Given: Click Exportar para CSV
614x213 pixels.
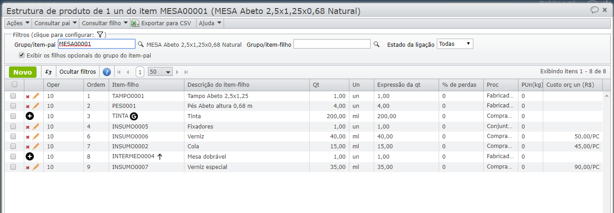Looking at the screenshot, I should click(x=161, y=23).
